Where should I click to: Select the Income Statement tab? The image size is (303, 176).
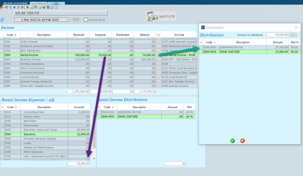[x=39, y=3]
